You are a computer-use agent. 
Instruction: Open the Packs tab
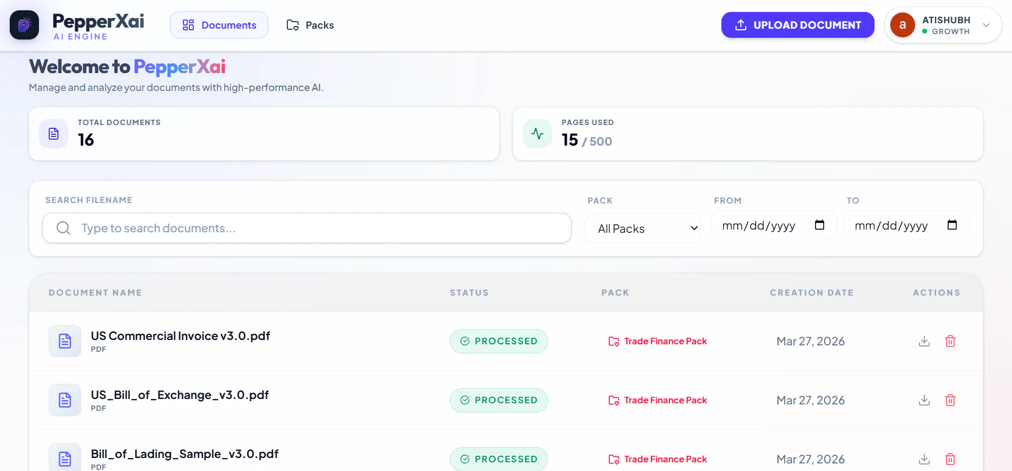pyautogui.click(x=310, y=25)
